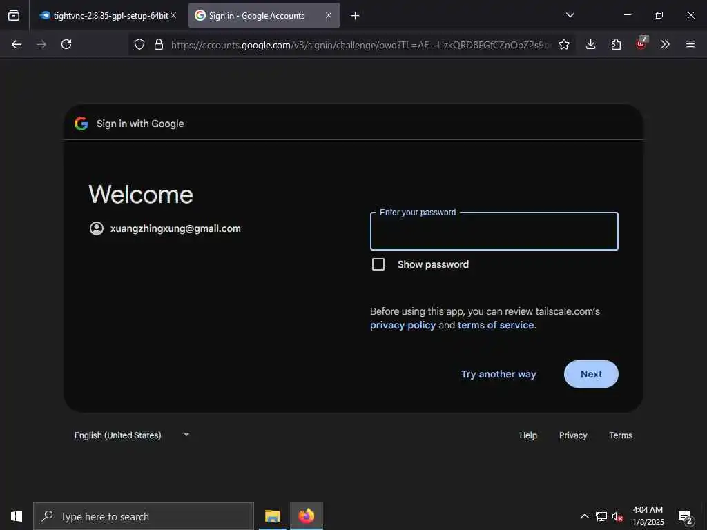Open tailscale terms of service link
Image resolution: width=707 pixels, height=530 pixels.
(x=496, y=326)
